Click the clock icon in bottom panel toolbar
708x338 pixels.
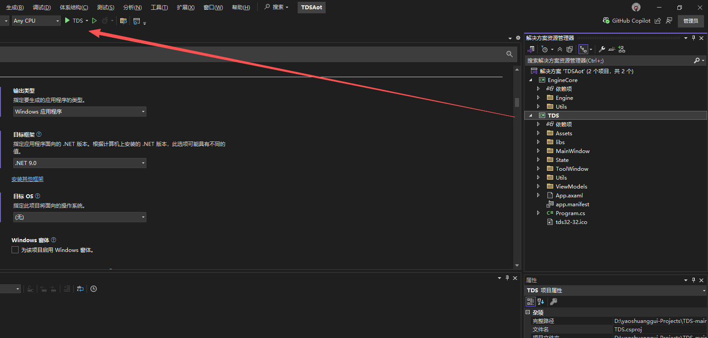pyautogui.click(x=94, y=289)
